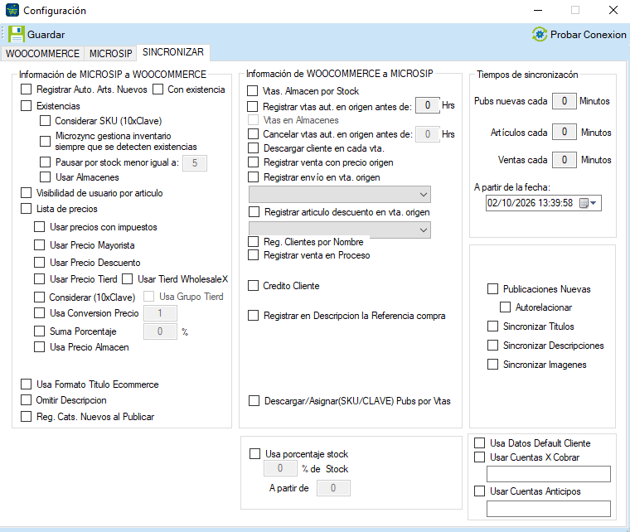The width and height of the screenshot is (630, 532).
Task: Check Usa Conversion Precio
Action: [40, 312]
